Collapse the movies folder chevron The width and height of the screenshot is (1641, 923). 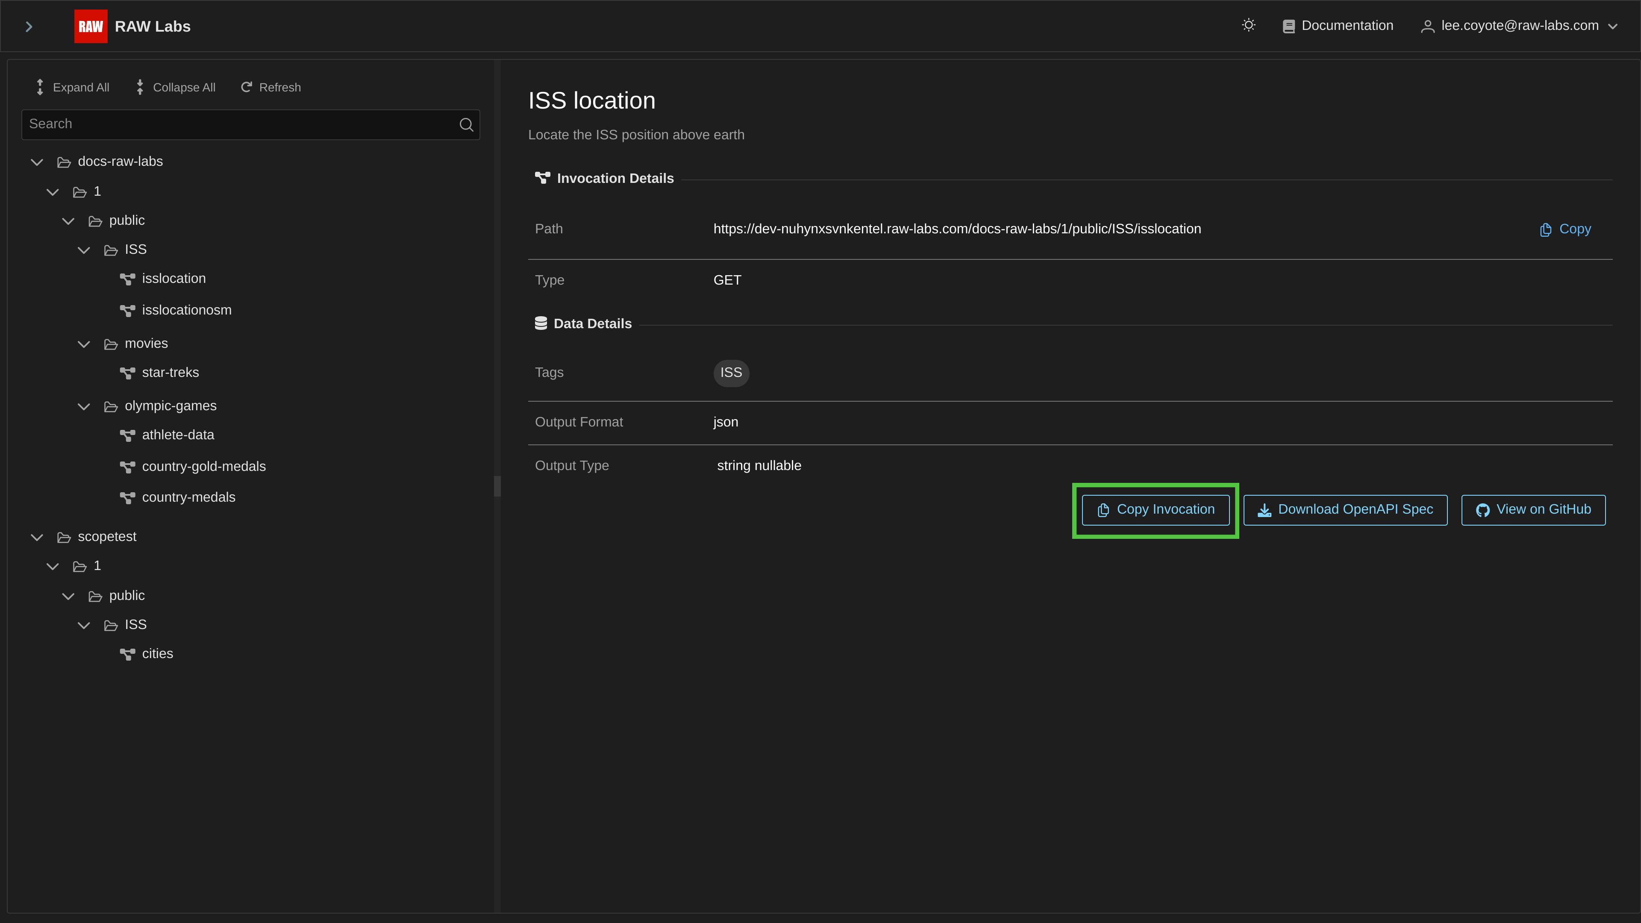click(83, 344)
